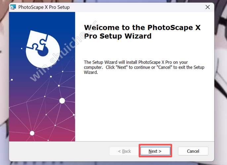Click the "Pro Setup Wizard" heading line
Screen dimensions: 227x165
[x=117, y=36]
